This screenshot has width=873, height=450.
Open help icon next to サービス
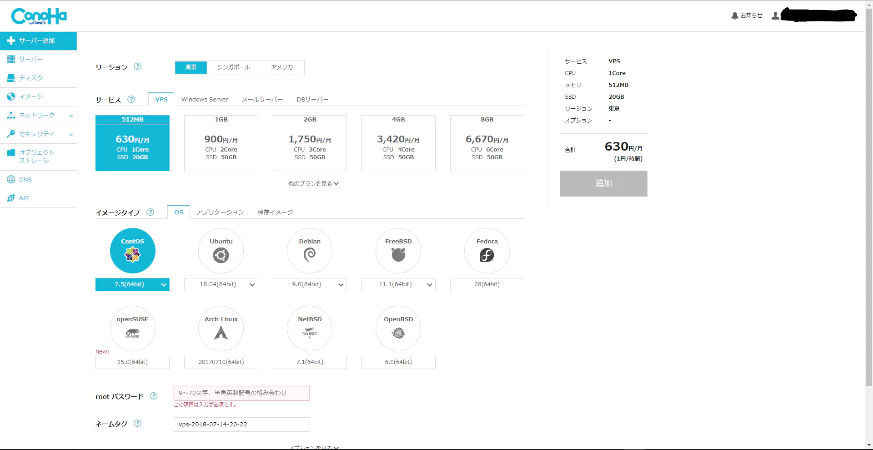tap(131, 99)
